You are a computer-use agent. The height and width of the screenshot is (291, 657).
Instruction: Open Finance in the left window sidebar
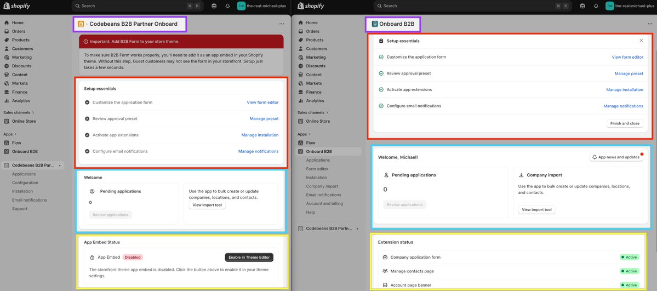[x=20, y=92]
